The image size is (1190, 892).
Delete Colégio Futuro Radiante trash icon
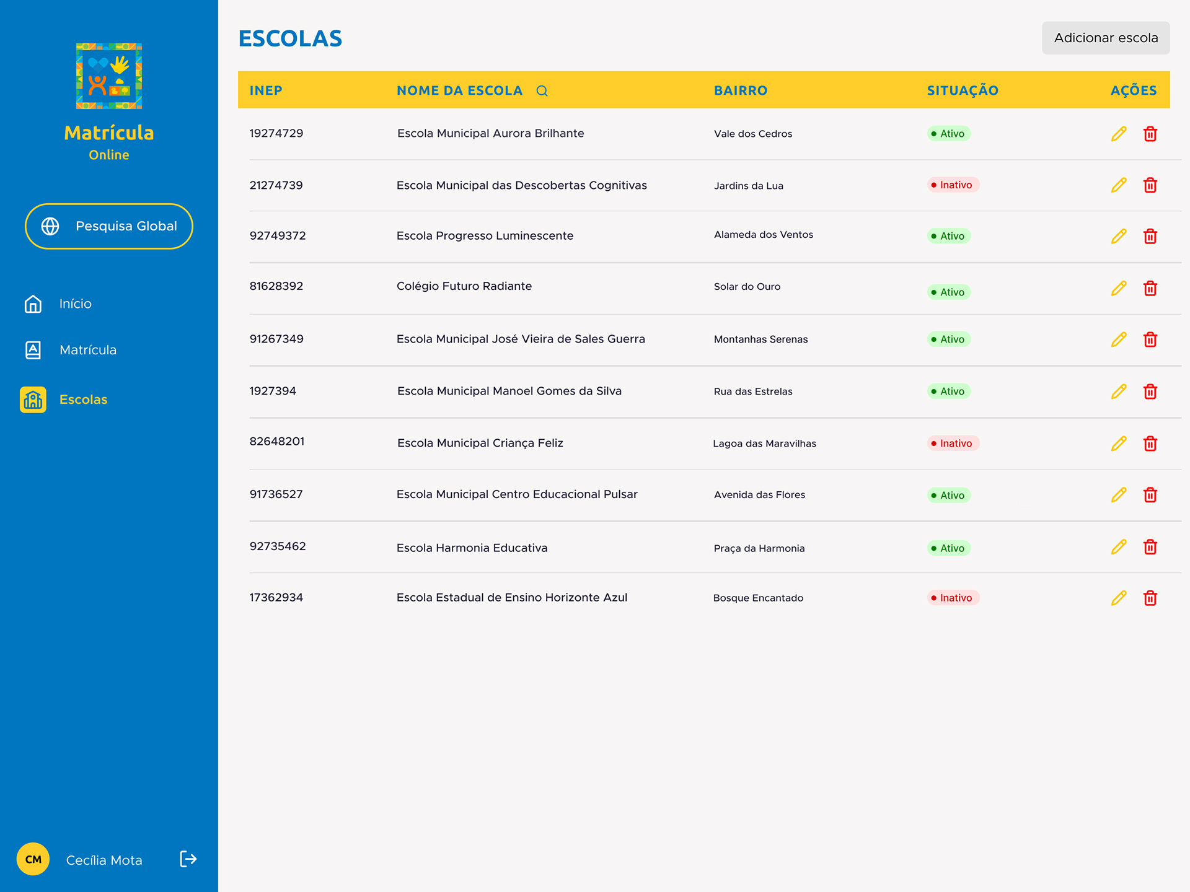pos(1150,288)
